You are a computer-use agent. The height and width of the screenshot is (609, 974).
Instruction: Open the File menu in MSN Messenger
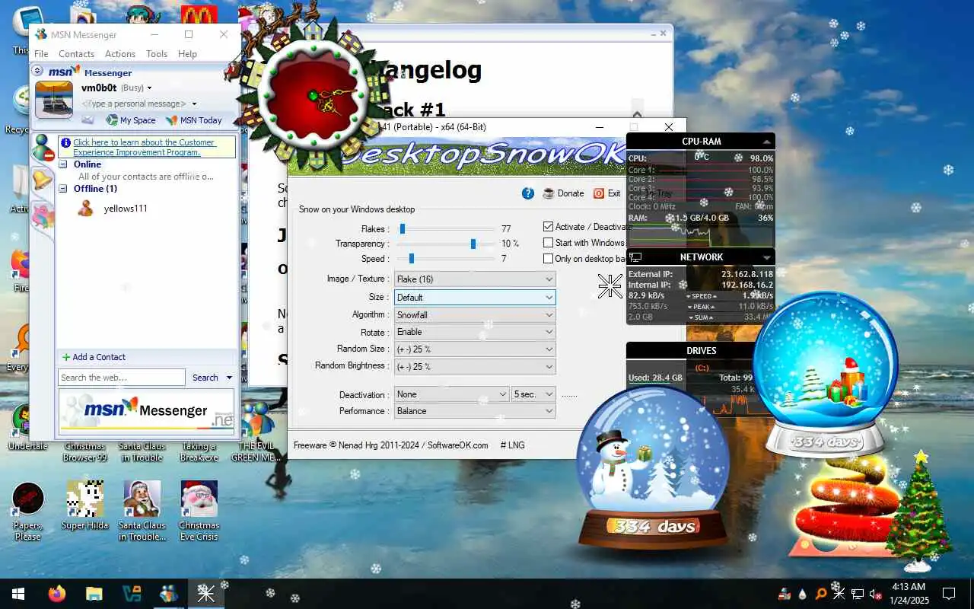coord(41,54)
